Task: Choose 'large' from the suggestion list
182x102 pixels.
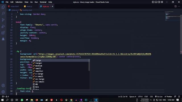Action: pos(61,60)
